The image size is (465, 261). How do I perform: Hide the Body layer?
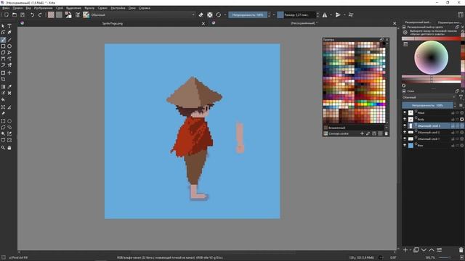405,119
